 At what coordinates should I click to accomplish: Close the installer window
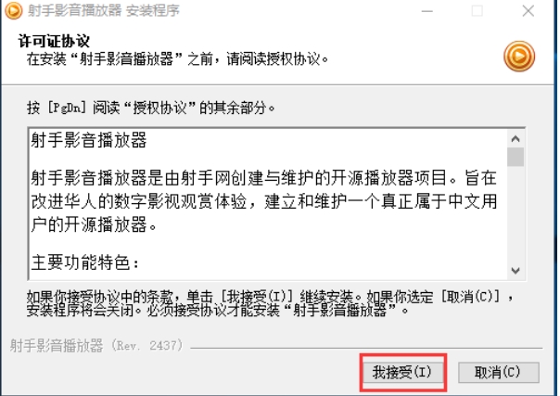click(x=528, y=11)
